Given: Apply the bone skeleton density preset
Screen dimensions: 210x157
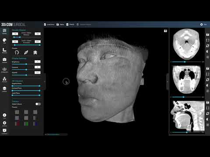Looking at the screenshot, I should [35, 52].
